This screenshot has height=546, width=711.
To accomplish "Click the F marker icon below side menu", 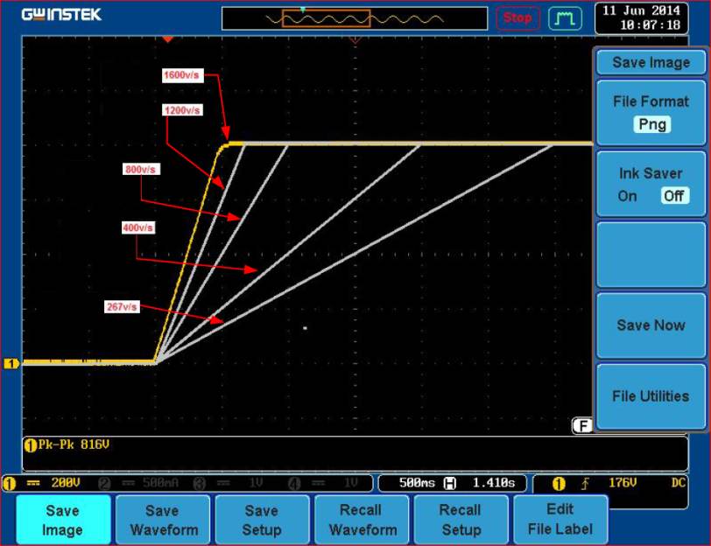I will (582, 426).
